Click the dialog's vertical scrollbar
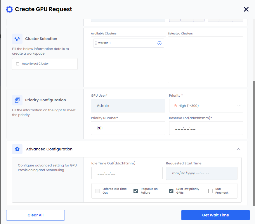 (254, 131)
